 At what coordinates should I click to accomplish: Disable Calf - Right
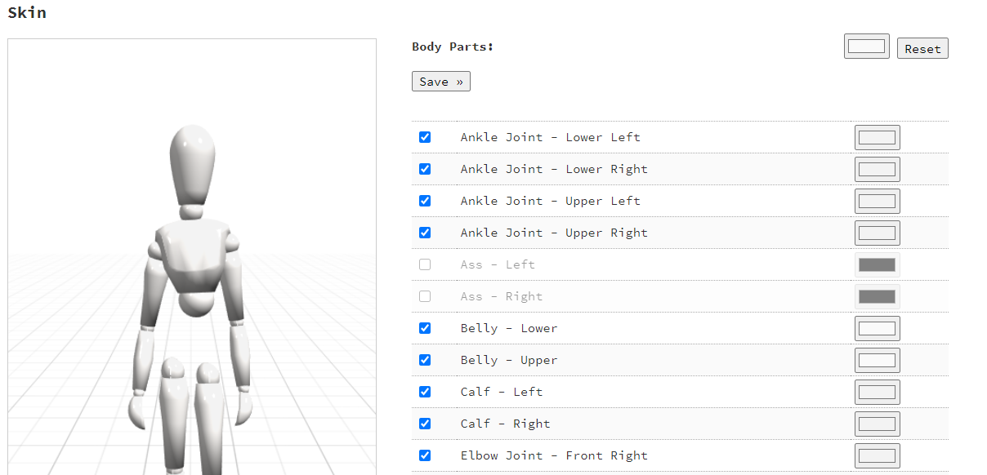coord(425,424)
